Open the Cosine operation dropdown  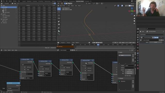pos(45,67)
